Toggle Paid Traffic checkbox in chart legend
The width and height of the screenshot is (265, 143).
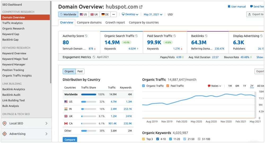point(168,86)
